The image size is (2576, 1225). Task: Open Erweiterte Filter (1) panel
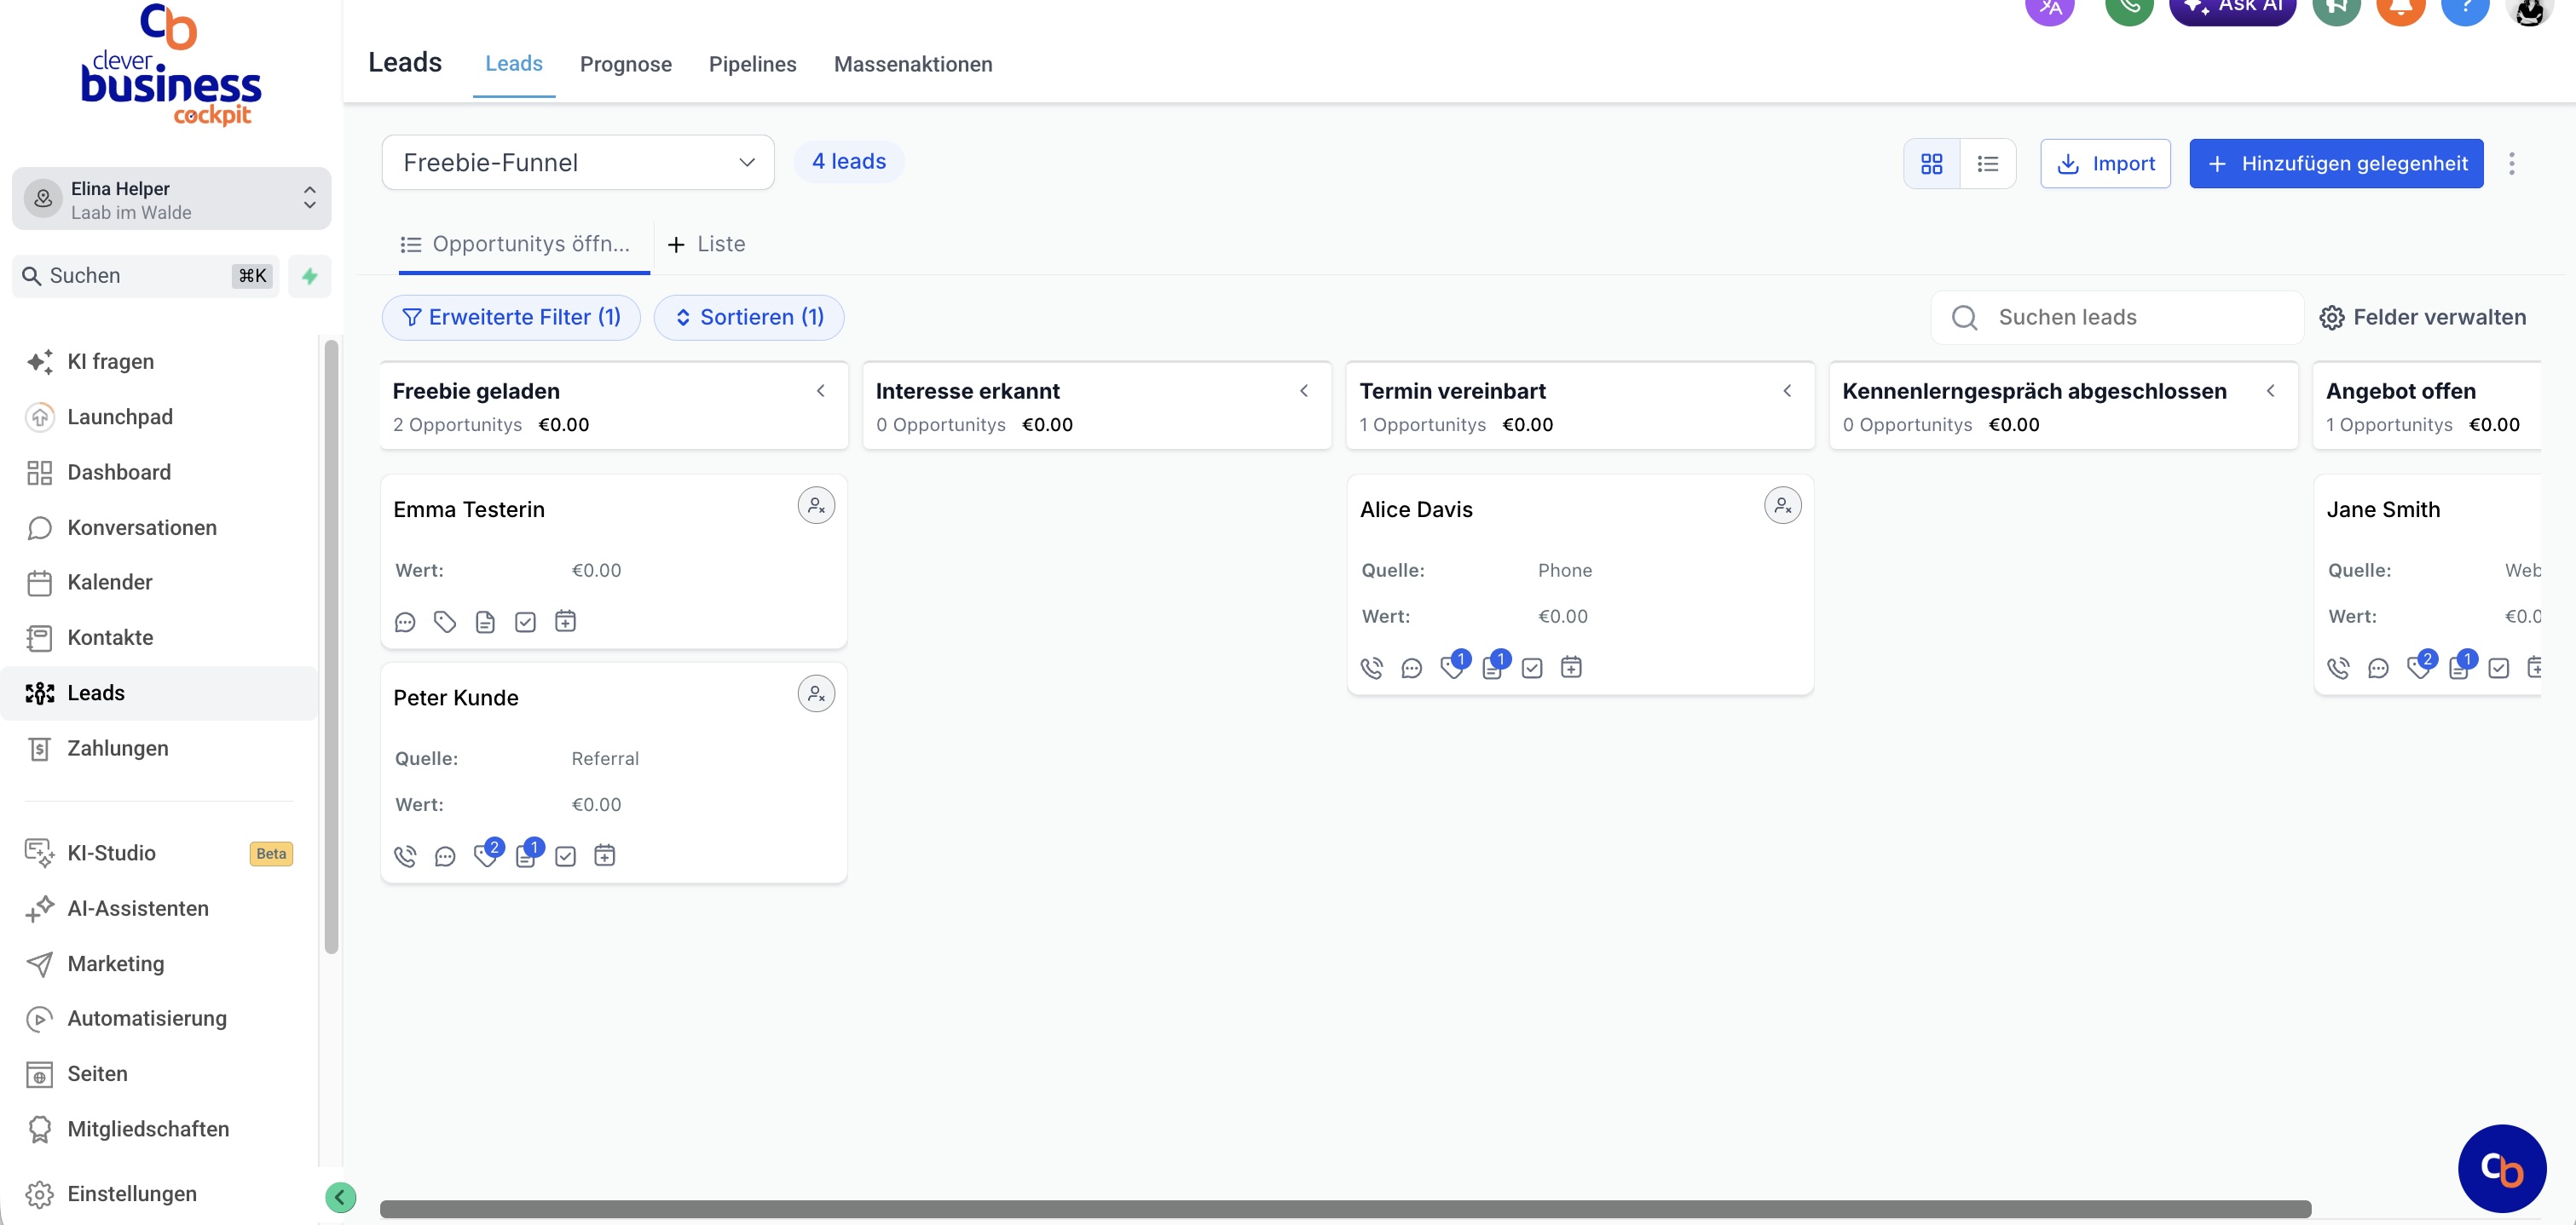(x=511, y=318)
